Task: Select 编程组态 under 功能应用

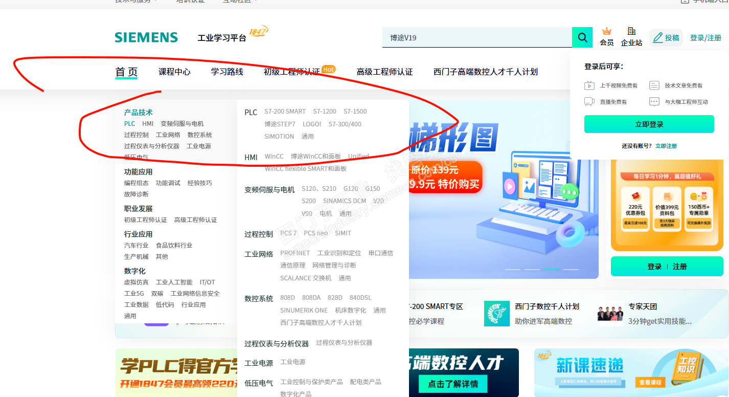Action: (x=136, y=183)
